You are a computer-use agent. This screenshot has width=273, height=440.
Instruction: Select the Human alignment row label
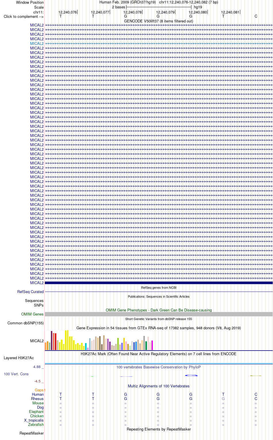pos(38,395)
